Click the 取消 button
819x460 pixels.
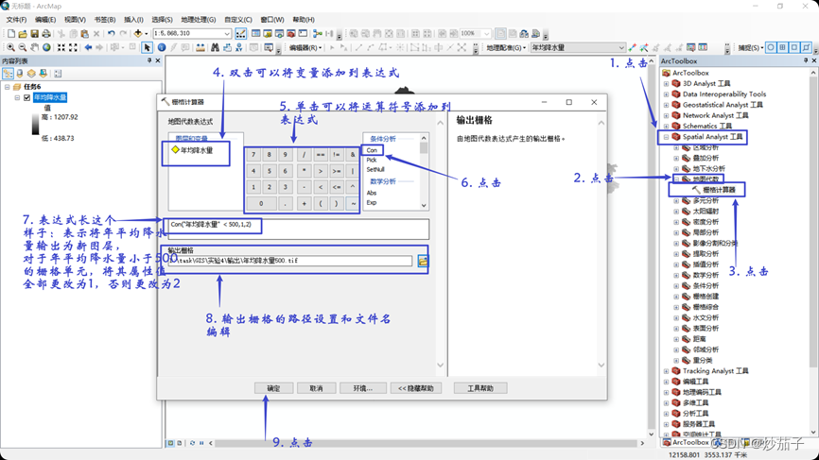click(316, 388)
